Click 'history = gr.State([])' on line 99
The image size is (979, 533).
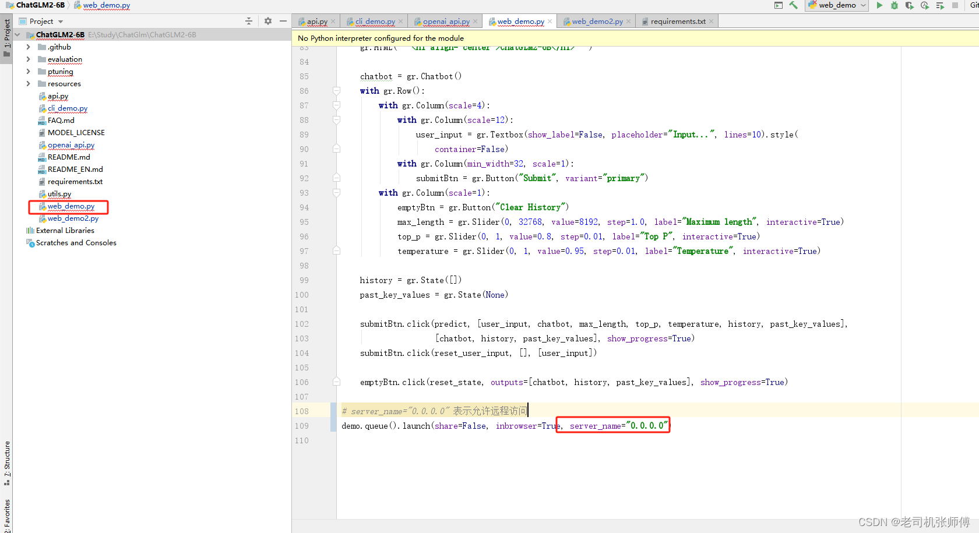411,280
